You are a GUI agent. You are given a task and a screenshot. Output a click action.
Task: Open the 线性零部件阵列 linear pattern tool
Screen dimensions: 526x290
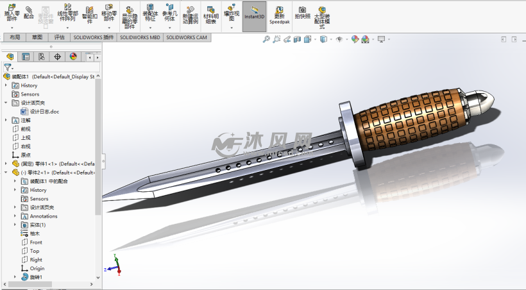(68, 13)
